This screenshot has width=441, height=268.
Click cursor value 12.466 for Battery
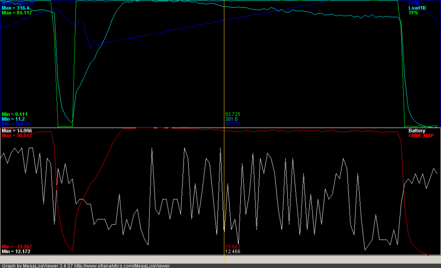[233, 251]
